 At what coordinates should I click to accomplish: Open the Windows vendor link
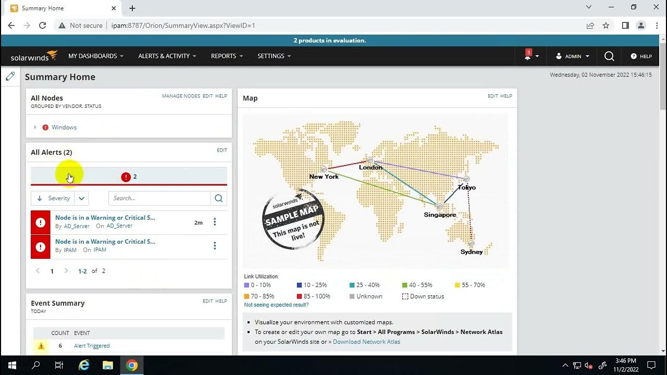(64, 127)
